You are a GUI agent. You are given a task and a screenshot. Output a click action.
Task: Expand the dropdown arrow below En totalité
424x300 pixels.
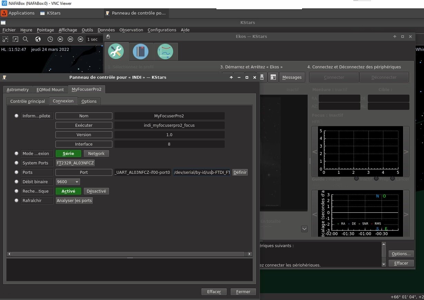tap(304, 229)
